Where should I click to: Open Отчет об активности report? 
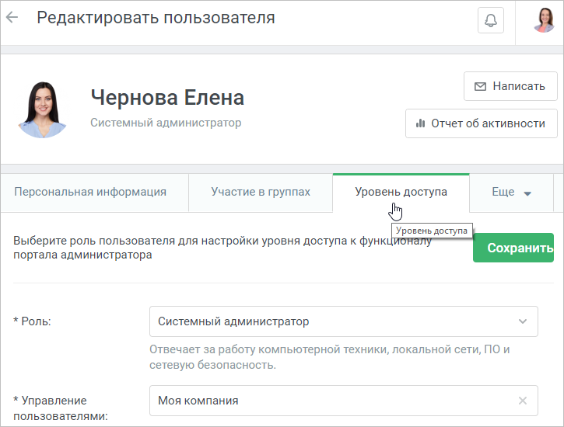(x=482, y=123)
